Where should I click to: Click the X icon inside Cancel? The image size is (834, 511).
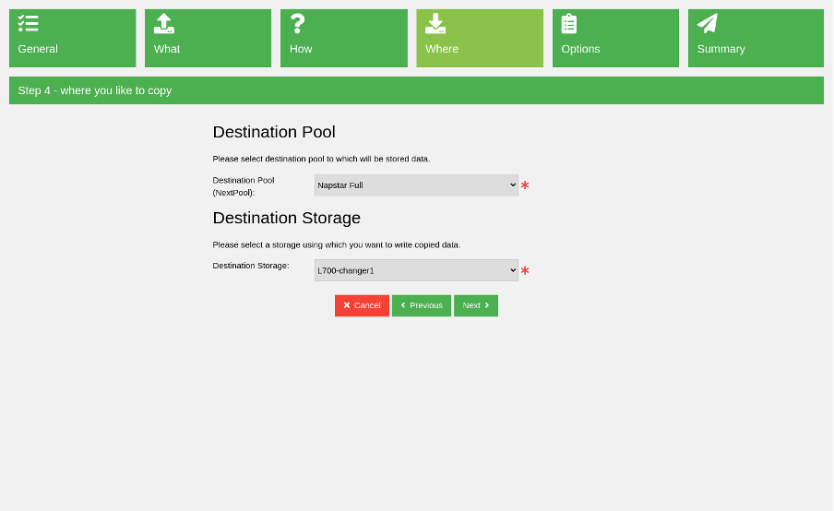click(x=347, y=305)
